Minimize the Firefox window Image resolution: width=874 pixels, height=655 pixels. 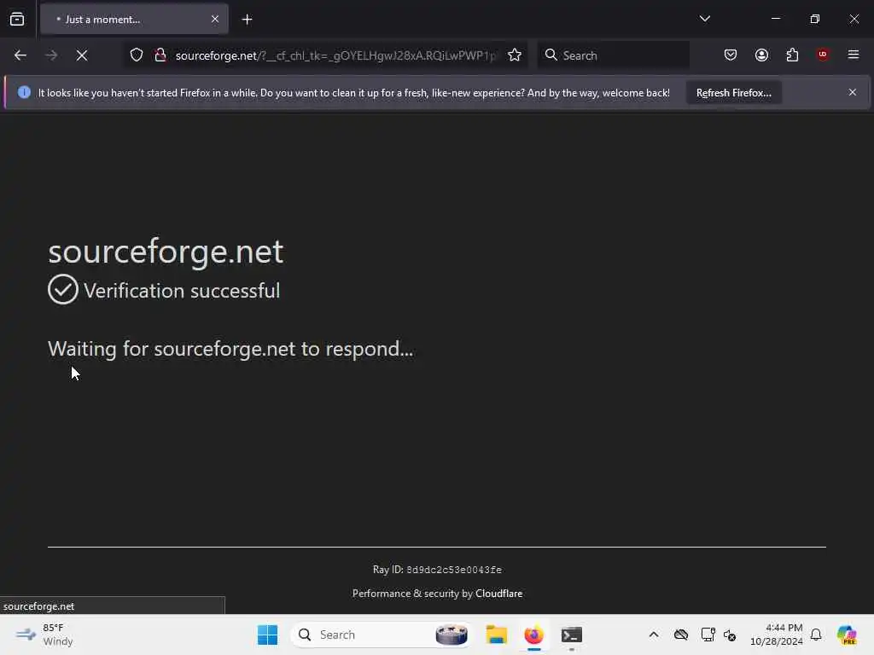[775, 19]
